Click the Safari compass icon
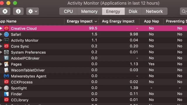The height and width of the screenshot is (105, 187). pyautogui.click(x=6, y=34)
